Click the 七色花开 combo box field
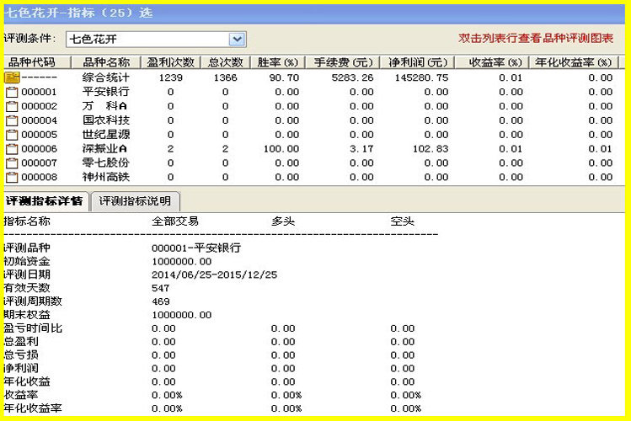Viewport: 631px width, 421px height. (x=156, y=39)
